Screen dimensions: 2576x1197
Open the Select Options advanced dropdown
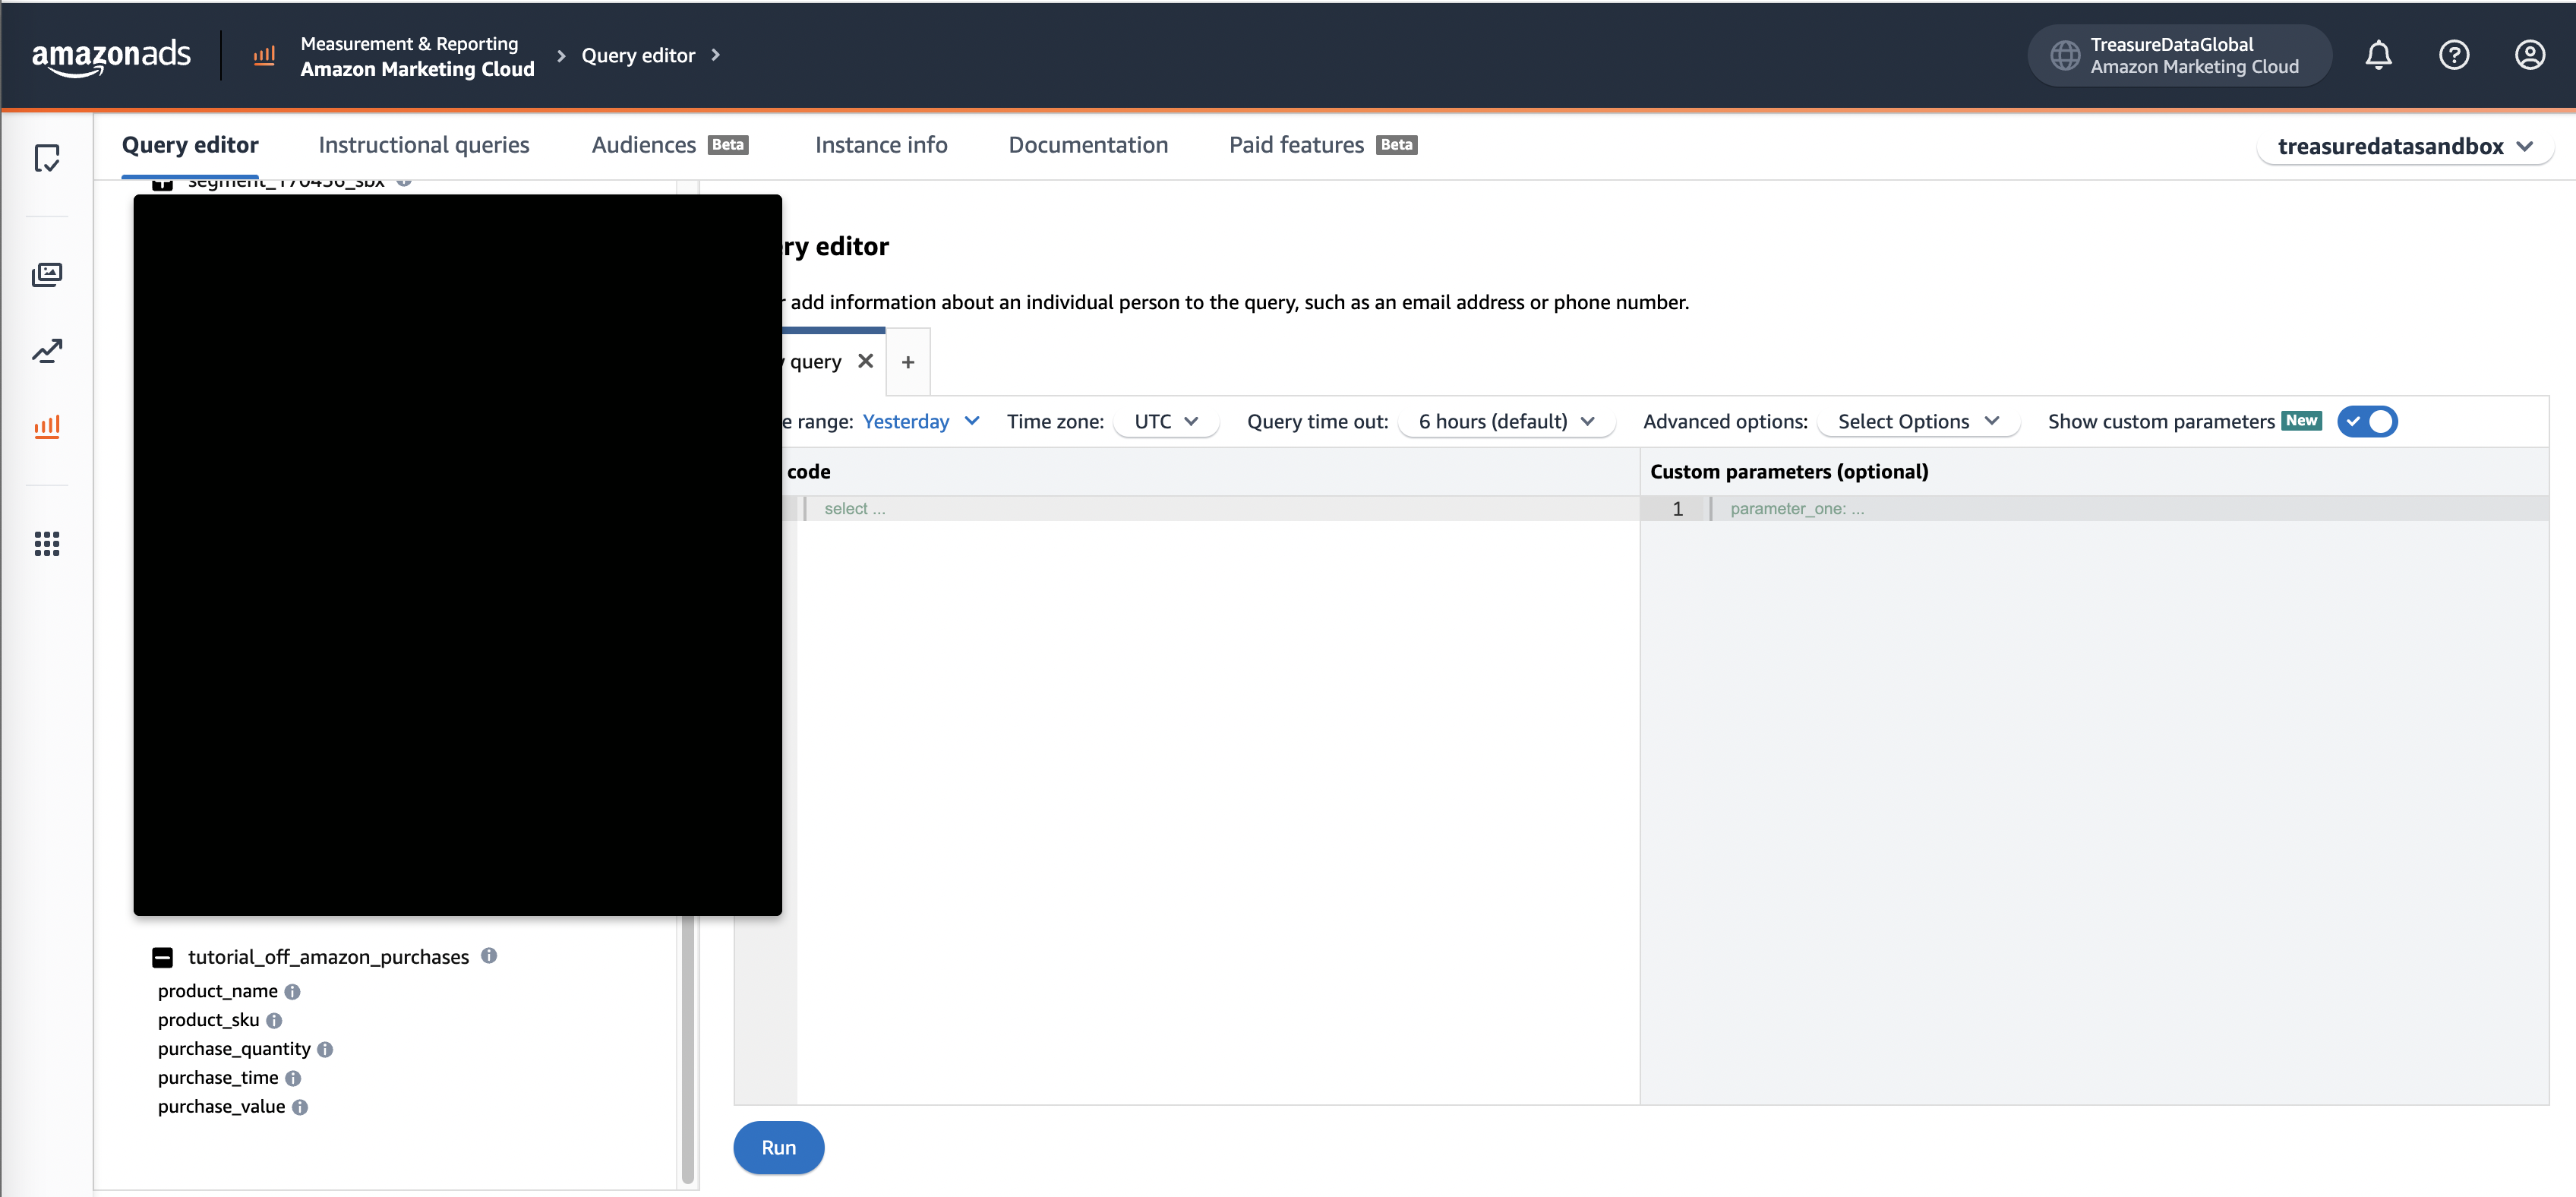click(1916, 421)
